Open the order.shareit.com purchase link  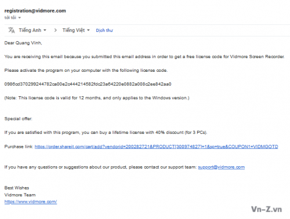pyautogui.click(x=157, y=147)
